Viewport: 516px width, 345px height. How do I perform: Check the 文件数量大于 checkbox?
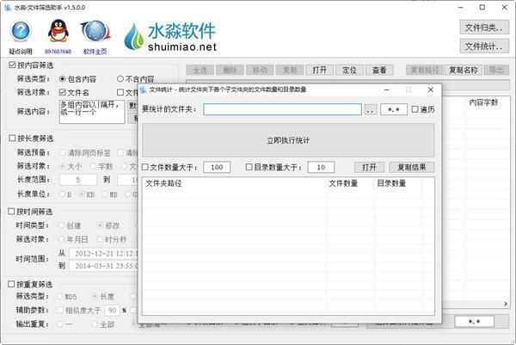tap(145, 167)
